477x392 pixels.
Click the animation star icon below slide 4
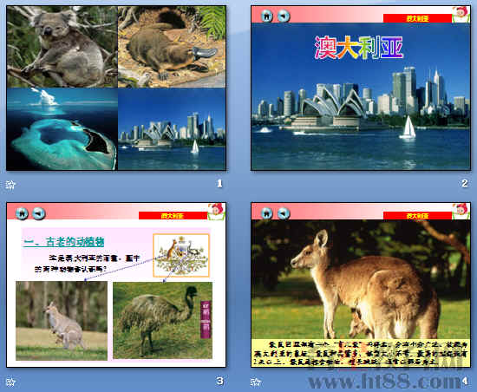(255, 382)
